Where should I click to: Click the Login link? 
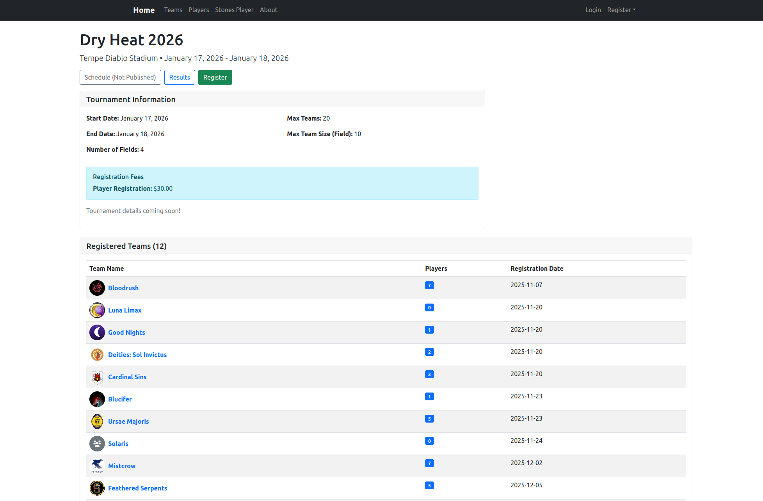point(593,10)
